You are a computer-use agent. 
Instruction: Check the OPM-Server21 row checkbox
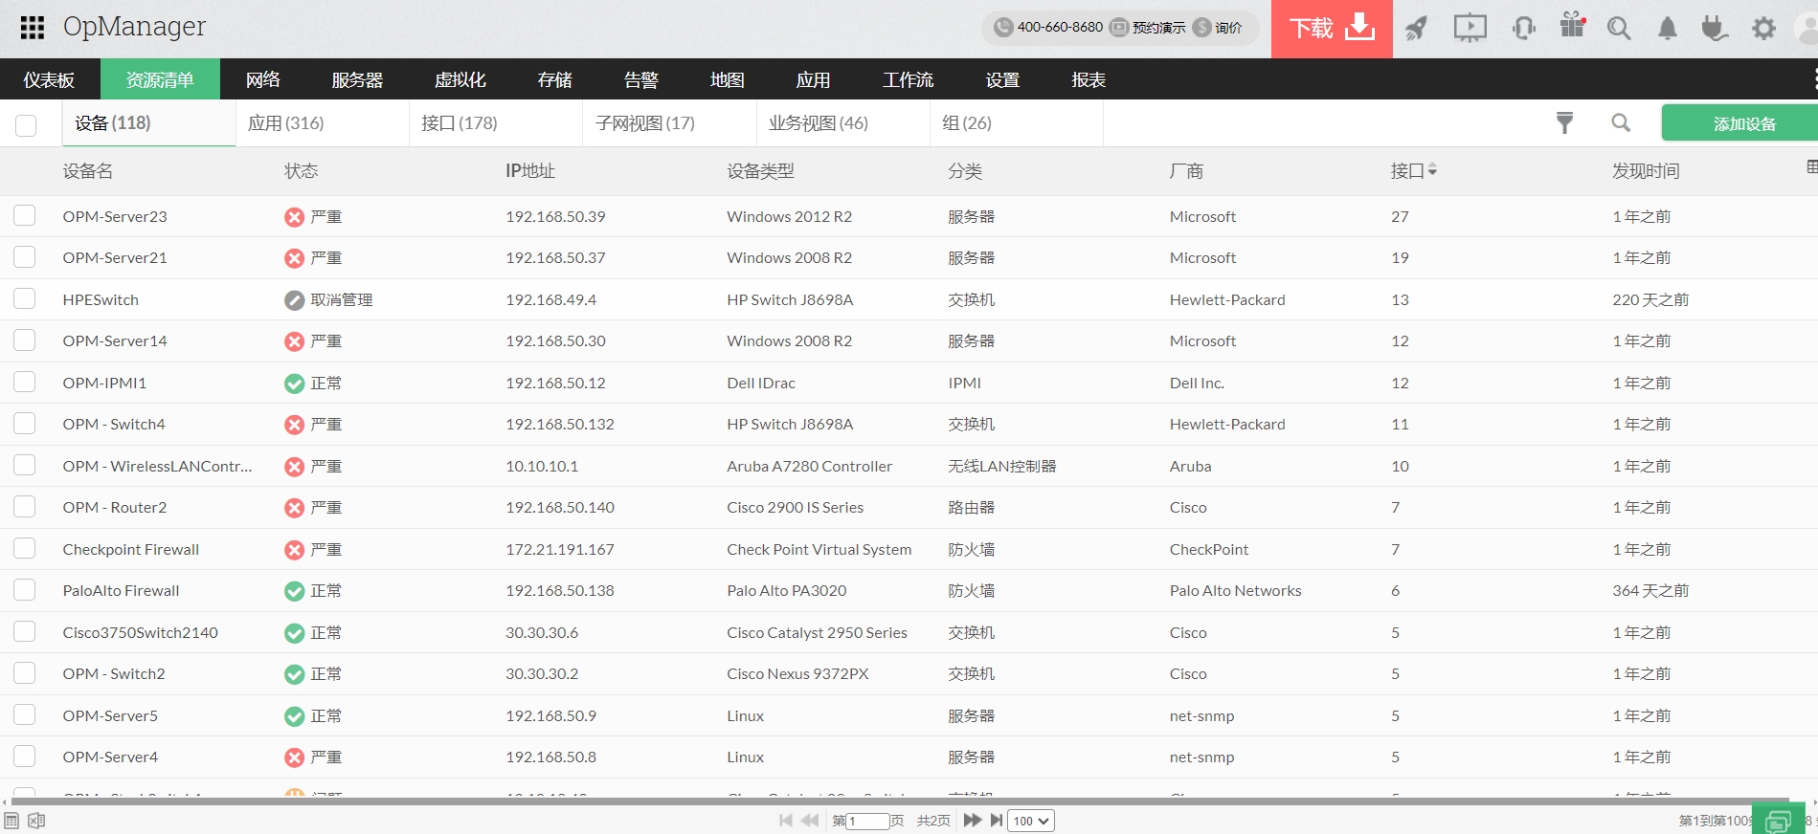pyautogui.click(x=25, y=257)
